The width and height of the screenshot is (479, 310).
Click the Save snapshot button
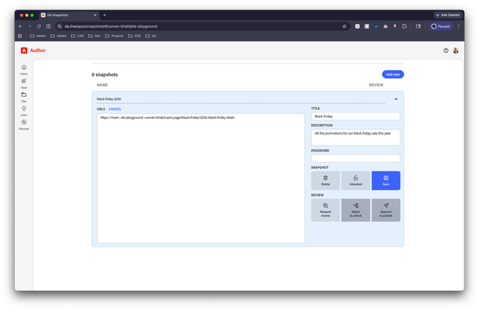point(386,180)
